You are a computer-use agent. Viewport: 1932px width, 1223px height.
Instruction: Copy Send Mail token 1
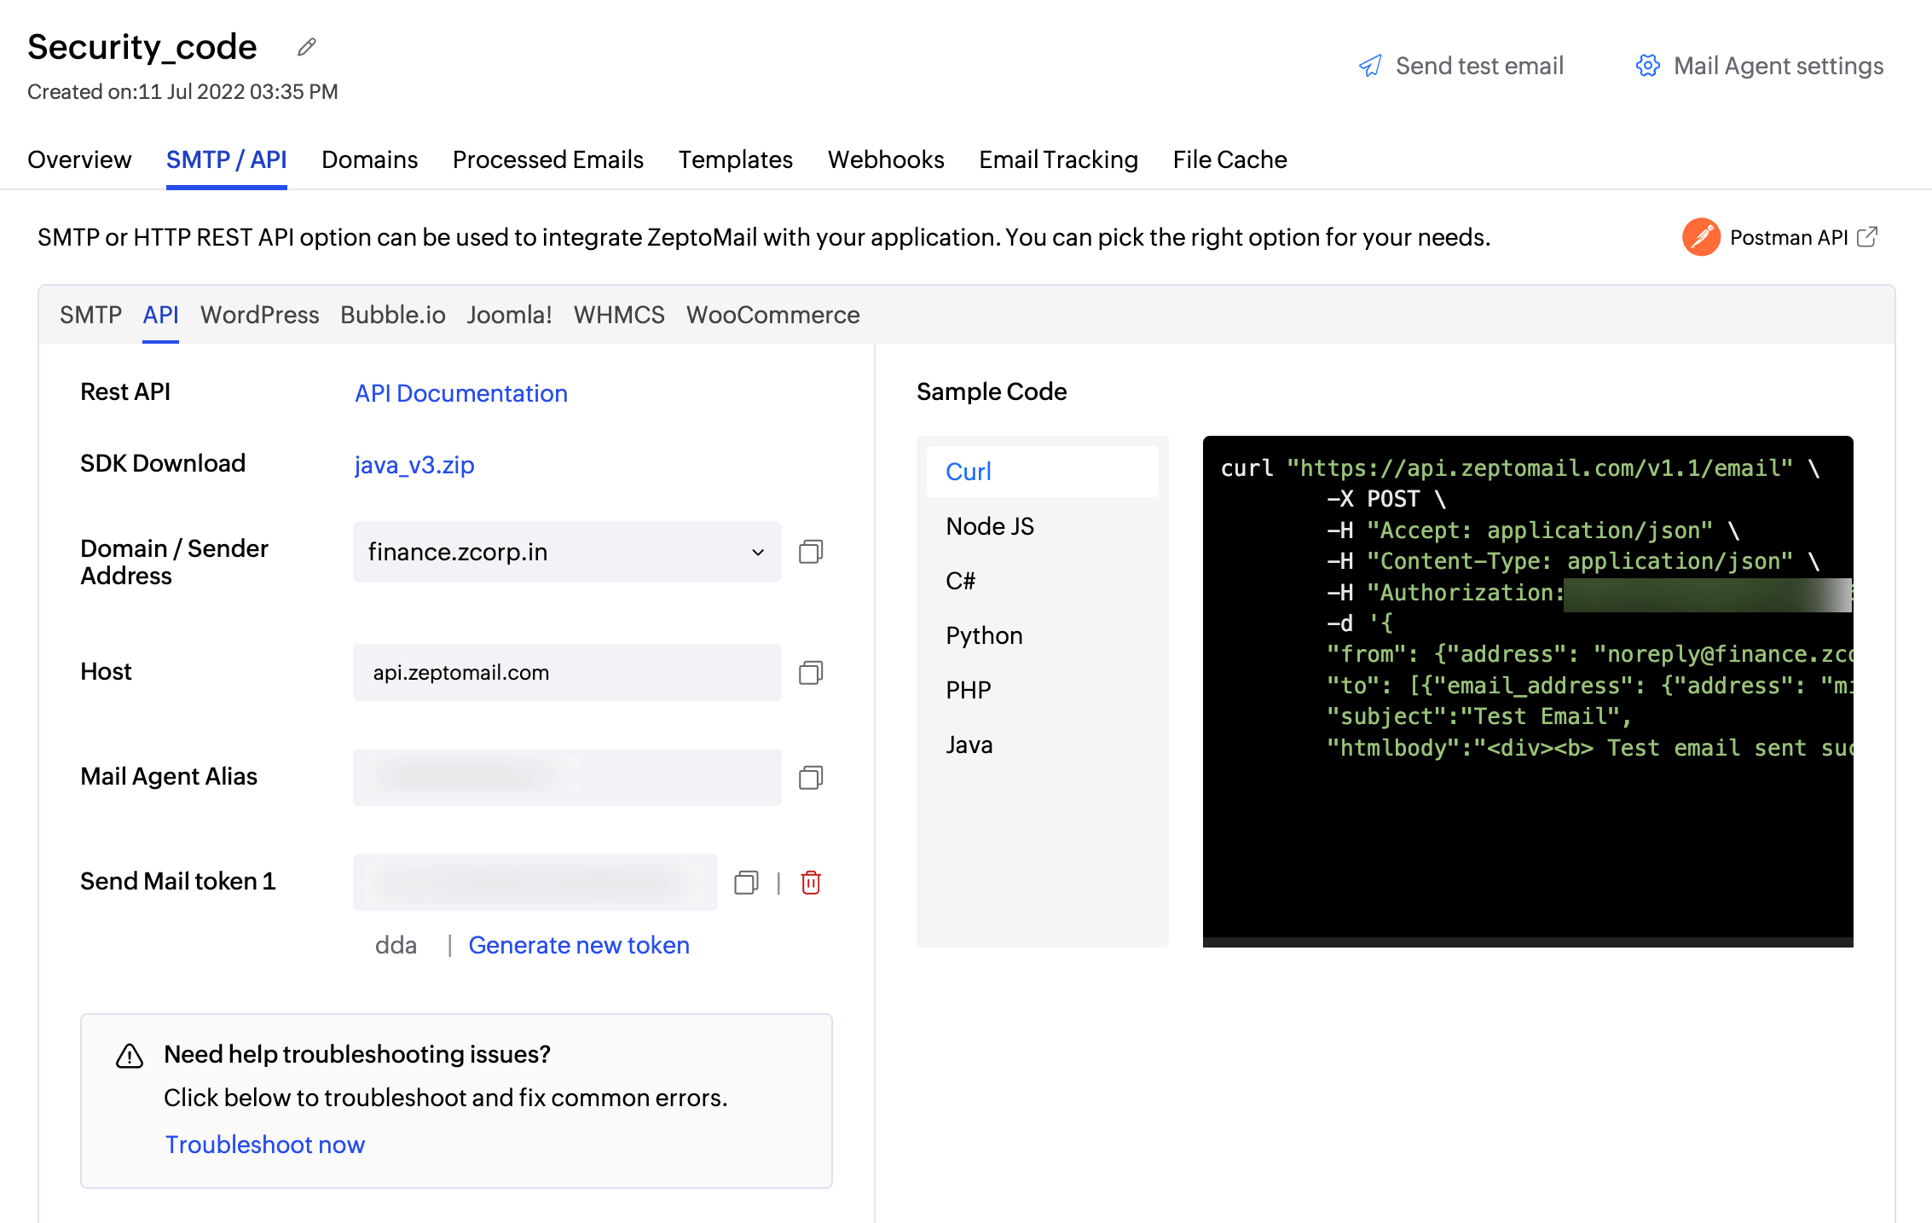[x=746, y=882]
